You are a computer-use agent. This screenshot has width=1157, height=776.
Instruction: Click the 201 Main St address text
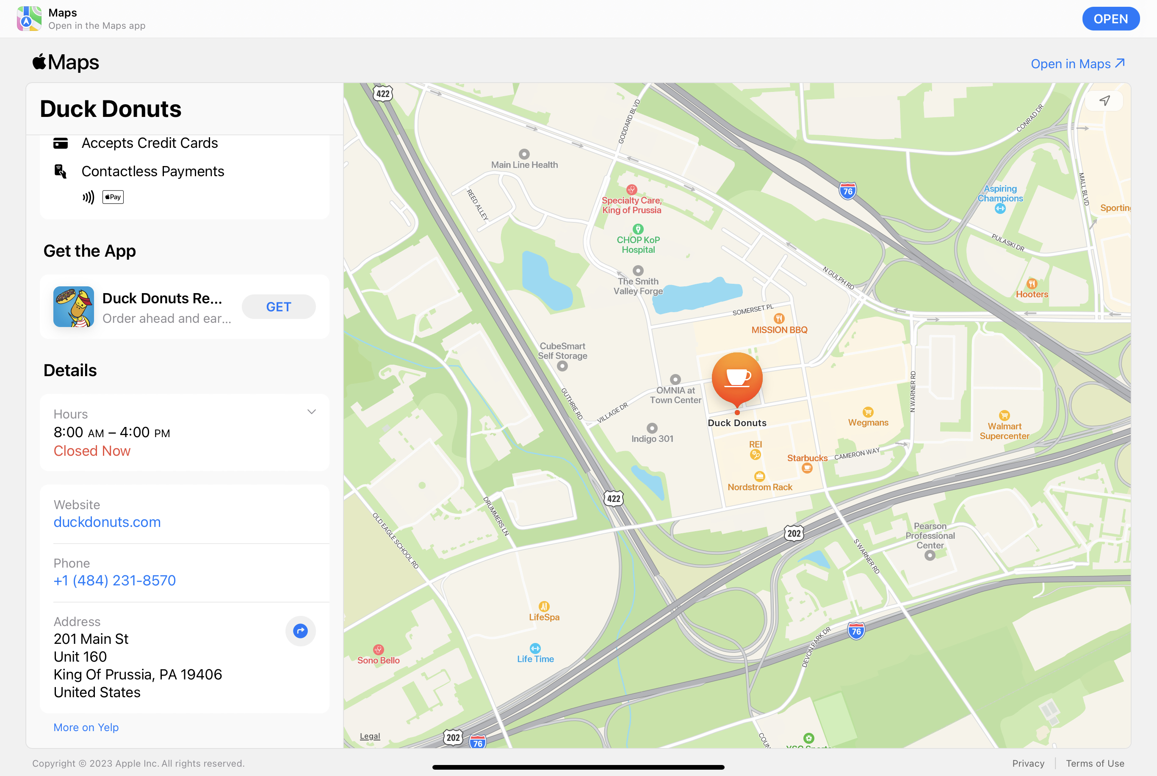tap(91, 639)
